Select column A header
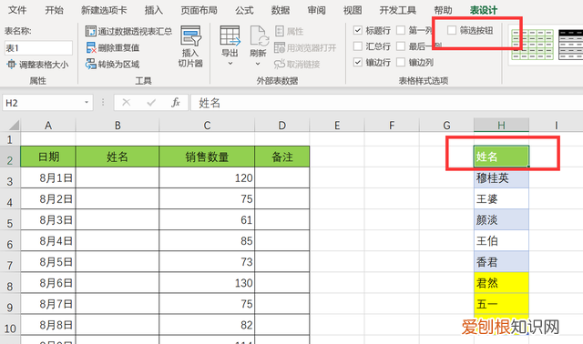Viewport: 583px width, 344px height. coord(48,126)
